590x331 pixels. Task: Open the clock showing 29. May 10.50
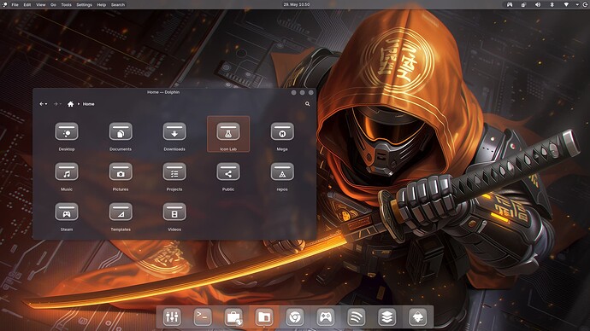[297, 5]
